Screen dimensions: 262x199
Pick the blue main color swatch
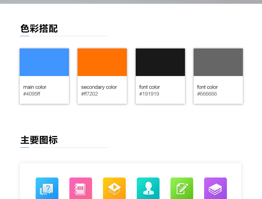(x=44, y=62)
